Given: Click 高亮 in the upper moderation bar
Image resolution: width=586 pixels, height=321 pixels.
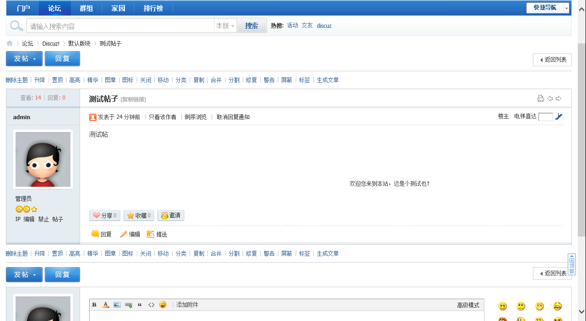Looking at the screenshot, I should 75,80.
